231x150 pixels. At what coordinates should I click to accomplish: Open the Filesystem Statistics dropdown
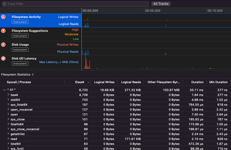click(x=17, y=74)
